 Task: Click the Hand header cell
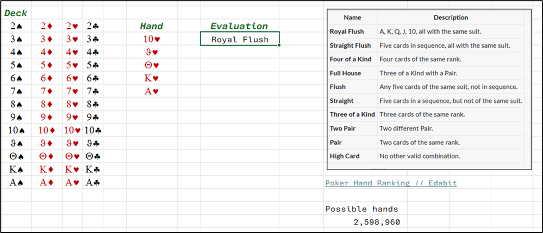click(152, 26)
